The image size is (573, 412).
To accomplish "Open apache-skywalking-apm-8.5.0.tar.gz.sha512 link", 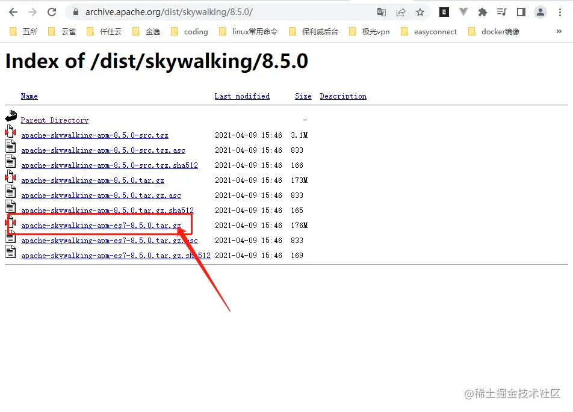I will click(107, 211).
